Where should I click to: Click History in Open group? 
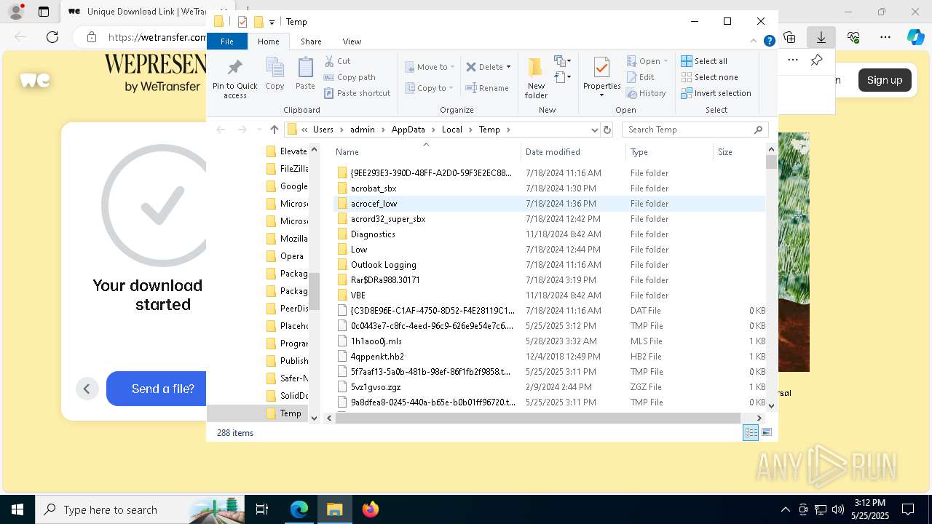(x=645, y=93)
